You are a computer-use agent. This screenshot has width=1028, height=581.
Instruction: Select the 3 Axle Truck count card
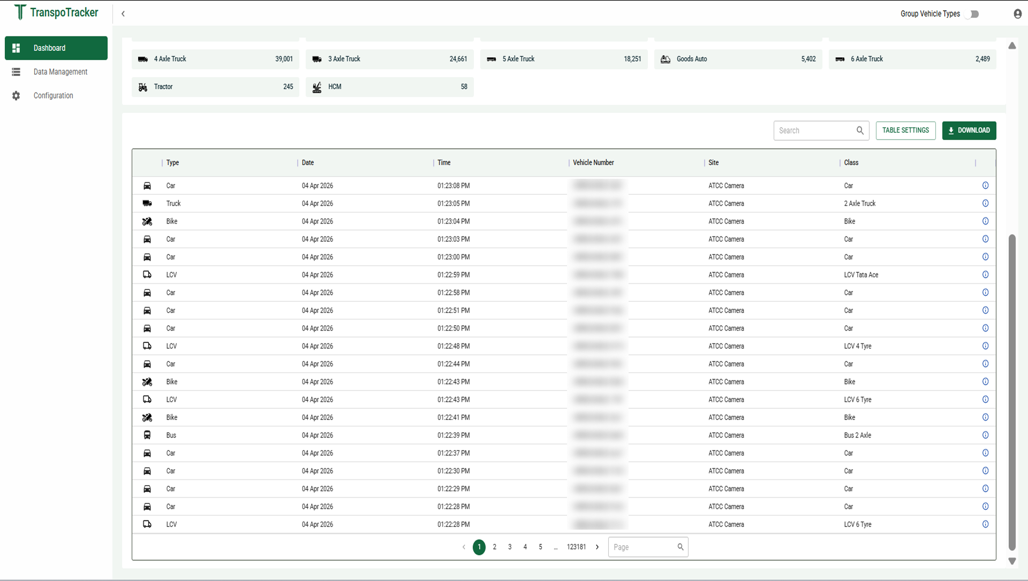point(390,59)
